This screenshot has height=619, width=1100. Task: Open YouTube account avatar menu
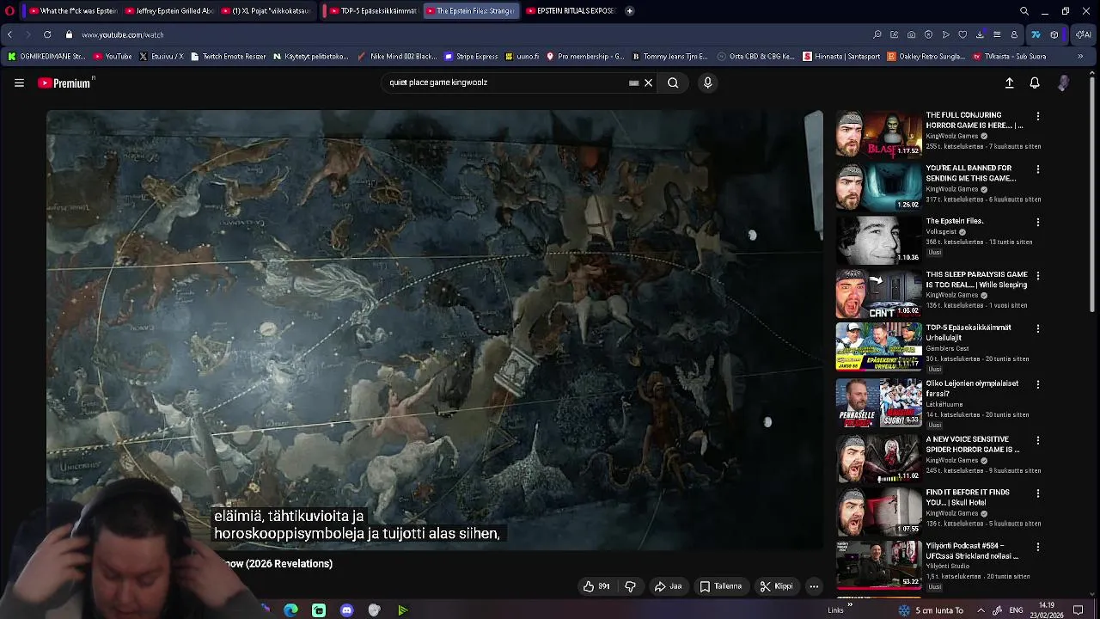1063,83
